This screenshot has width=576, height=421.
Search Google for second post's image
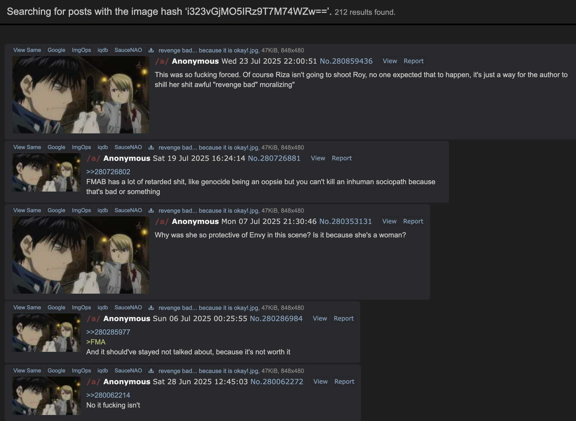coord(56,147)
